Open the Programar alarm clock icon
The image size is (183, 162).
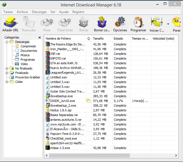pyautogui.click(x=138, y=22)
